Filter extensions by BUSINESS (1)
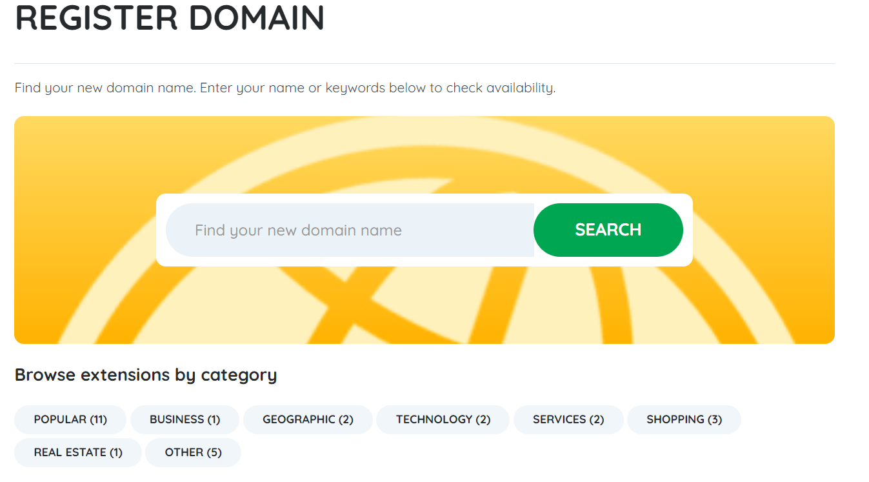Image resolution: width=869 pixels, height=482 pixels. [185, 419]
